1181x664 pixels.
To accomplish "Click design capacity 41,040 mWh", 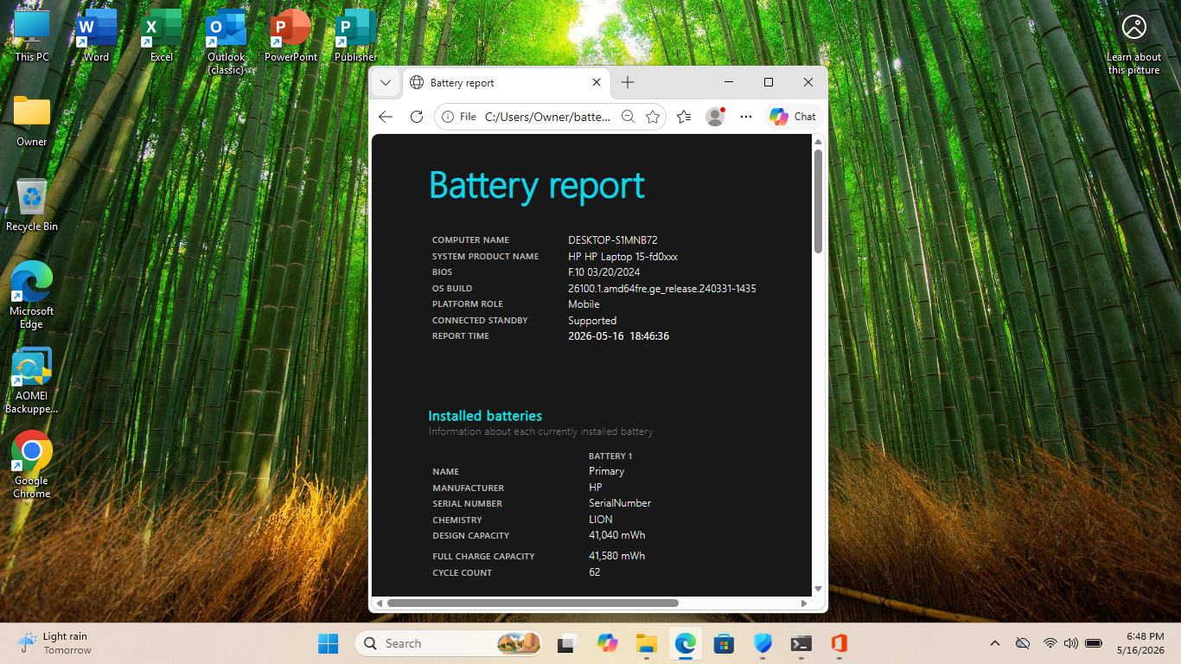I will pos(617,536).
